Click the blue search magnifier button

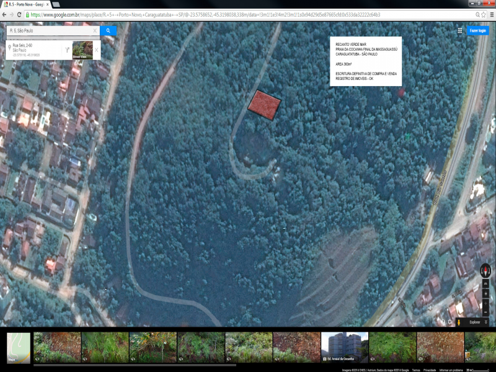pos(108,30)
